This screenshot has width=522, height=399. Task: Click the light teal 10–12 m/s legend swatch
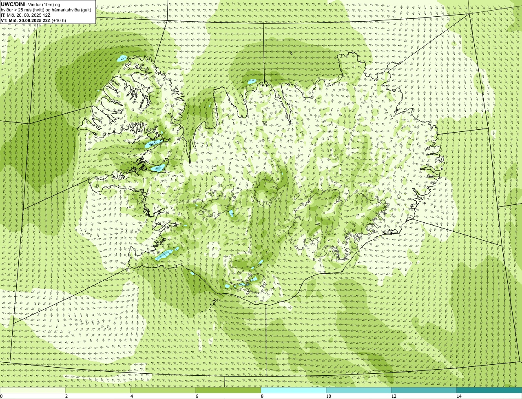[359, 390]
